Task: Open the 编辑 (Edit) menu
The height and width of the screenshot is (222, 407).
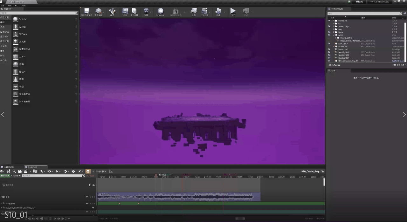Action: pos(10,5)
